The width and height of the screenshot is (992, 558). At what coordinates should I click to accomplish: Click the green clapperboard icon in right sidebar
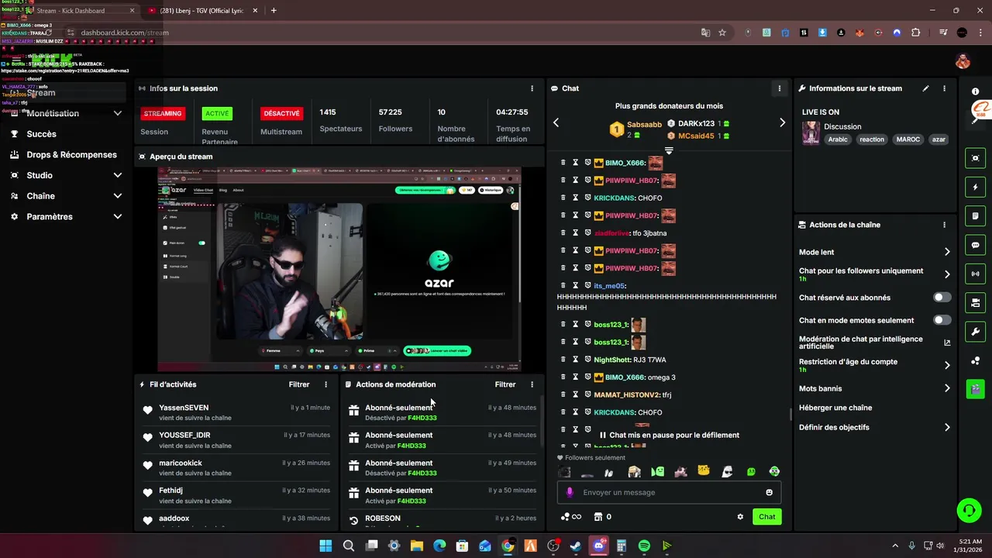[975, 388]
